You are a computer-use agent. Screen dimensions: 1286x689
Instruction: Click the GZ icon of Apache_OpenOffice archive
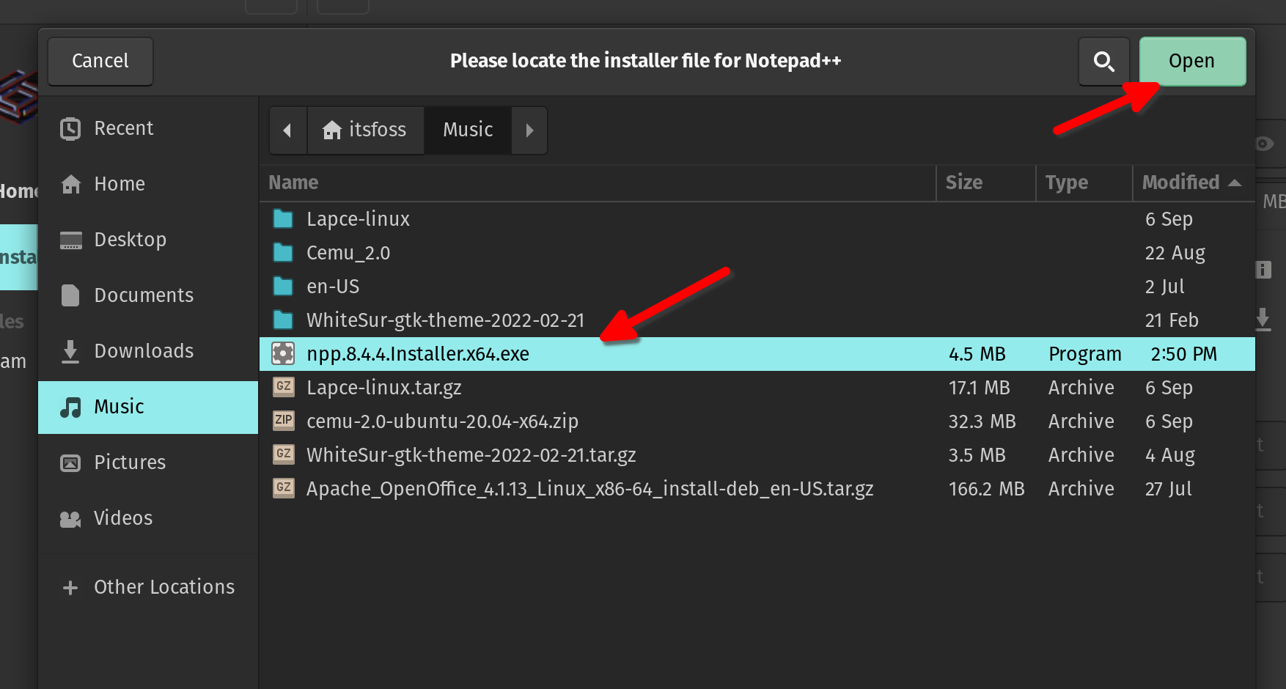pos(283,487)
